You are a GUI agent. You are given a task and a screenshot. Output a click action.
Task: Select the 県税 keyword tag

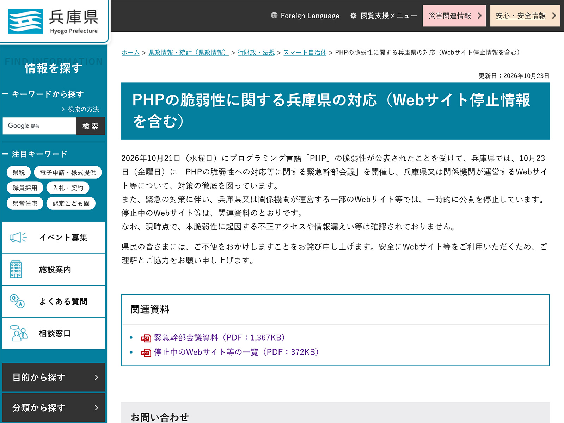pyautogui.click(x=19, y=172)
